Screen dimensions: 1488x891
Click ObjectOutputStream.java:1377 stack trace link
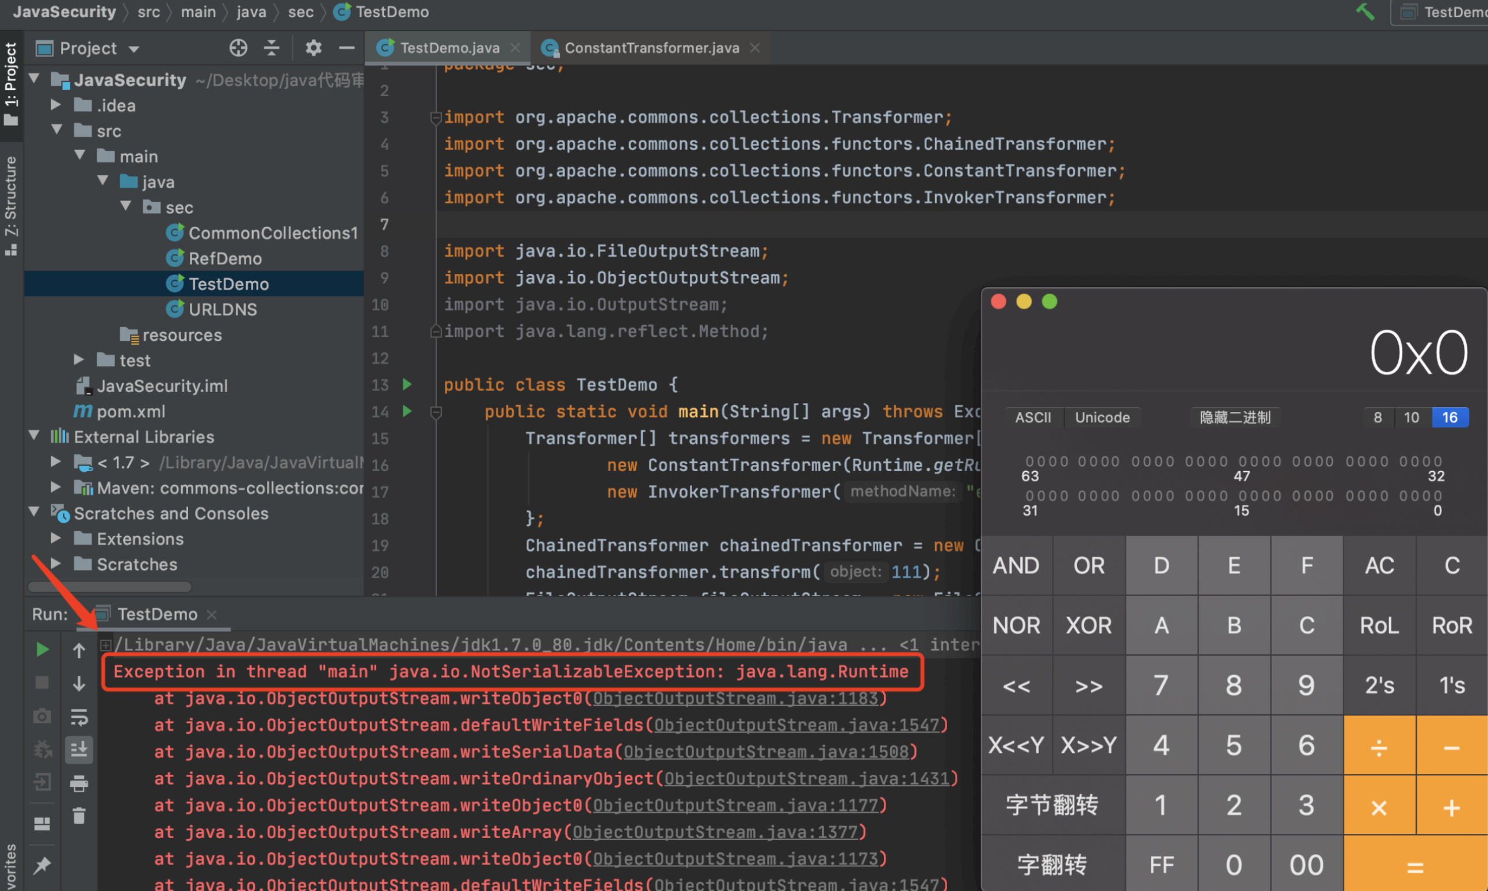click(715, 832)
